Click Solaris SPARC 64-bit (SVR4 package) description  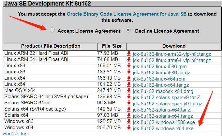click(x=46, y=97)
